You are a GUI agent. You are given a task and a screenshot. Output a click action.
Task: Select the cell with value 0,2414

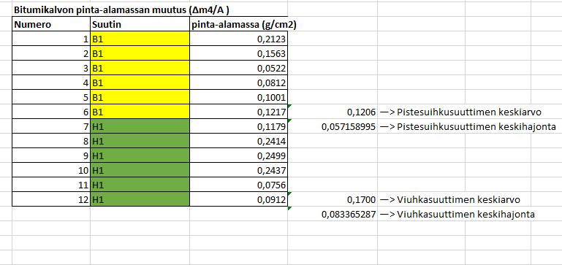point(239,141)
